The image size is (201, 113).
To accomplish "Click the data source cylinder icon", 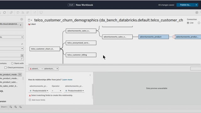I will pyautogui.click(x=29, y=20).
